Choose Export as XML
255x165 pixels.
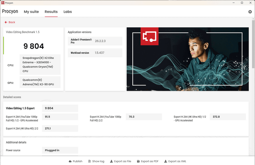tap(175, 161)
